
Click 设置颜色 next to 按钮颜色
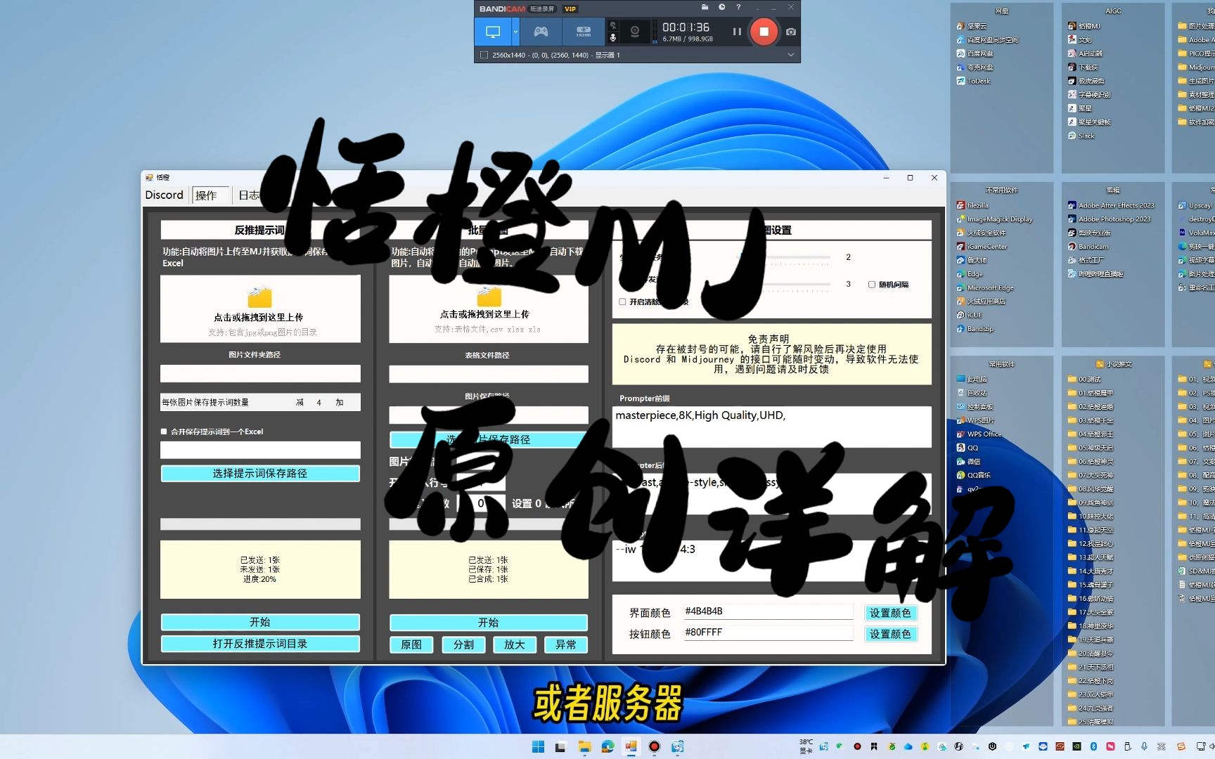click(890, 634)
